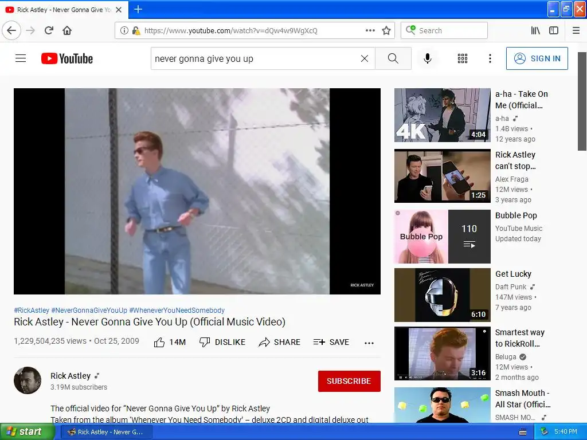Open a new tab with the plus button
This screenshot has width=587, height=440.
(x=138, y=9)
